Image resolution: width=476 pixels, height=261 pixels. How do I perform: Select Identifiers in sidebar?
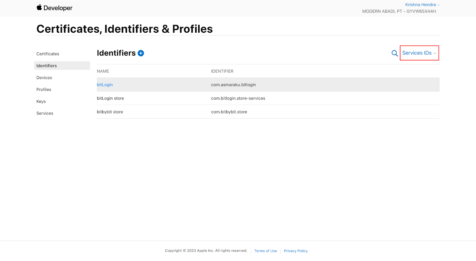coord(62,66)
